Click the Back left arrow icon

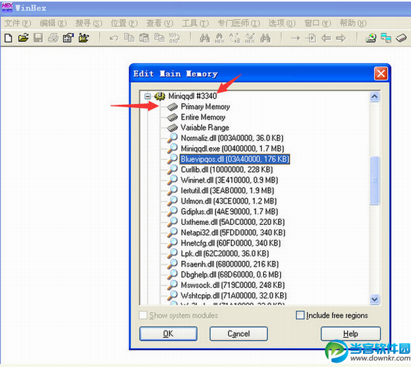pyautogui.click(x=326, y=39)
